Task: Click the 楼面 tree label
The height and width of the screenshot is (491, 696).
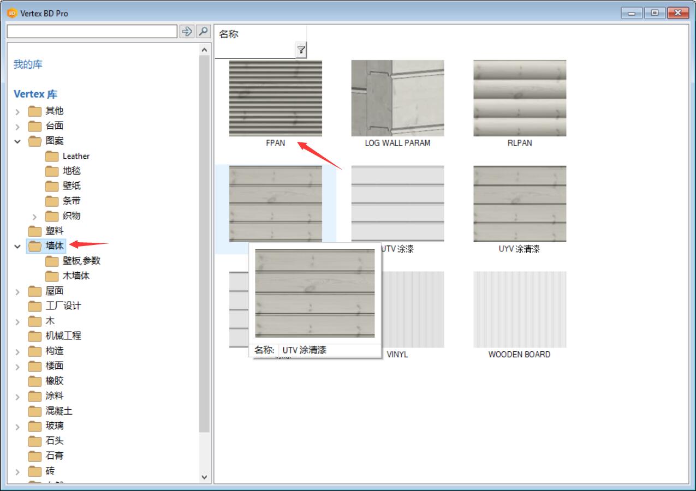Action: tap(55, 366)
